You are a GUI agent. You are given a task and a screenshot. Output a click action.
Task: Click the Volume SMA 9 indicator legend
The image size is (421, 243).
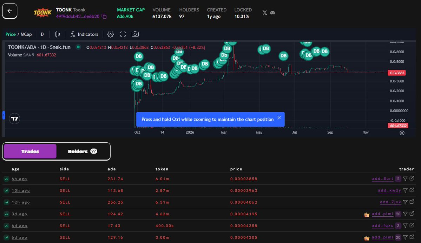[32, 55]
